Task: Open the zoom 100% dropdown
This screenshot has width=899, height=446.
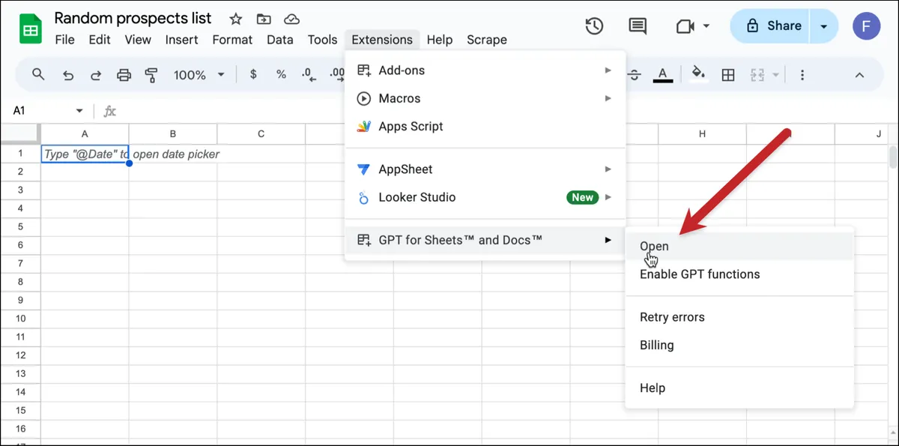Action: [x=199, y=75]
